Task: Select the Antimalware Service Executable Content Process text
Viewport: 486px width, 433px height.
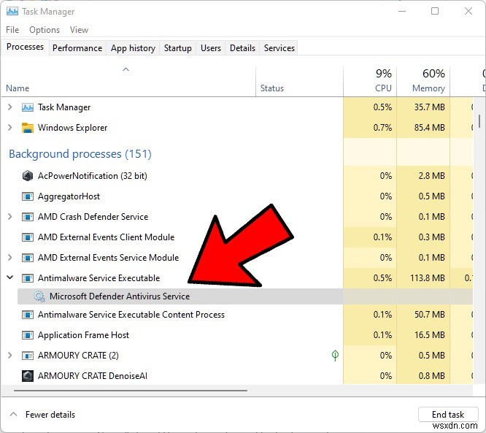Action: coord(131,315)
